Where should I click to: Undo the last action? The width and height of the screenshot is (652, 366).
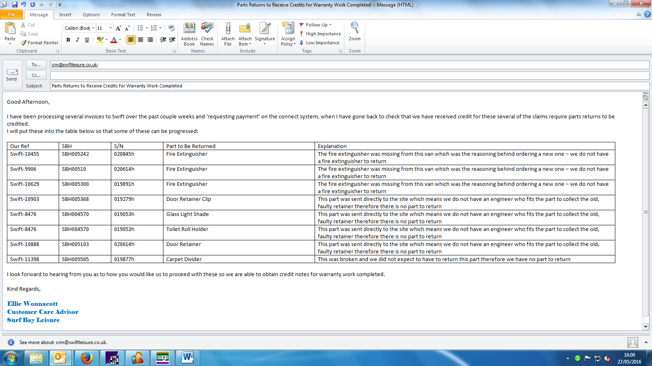(x=24, y=4)
